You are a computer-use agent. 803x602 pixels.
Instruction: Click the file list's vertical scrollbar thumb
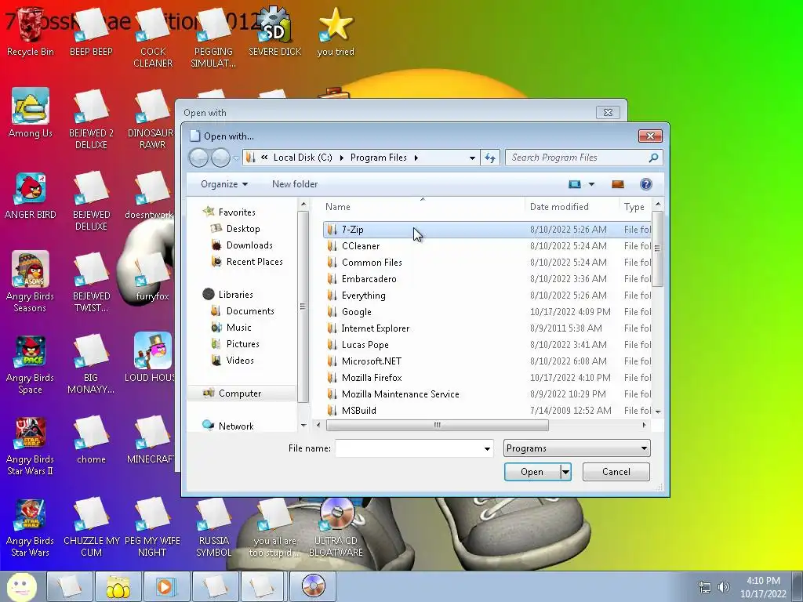click(x=658, y=248)
